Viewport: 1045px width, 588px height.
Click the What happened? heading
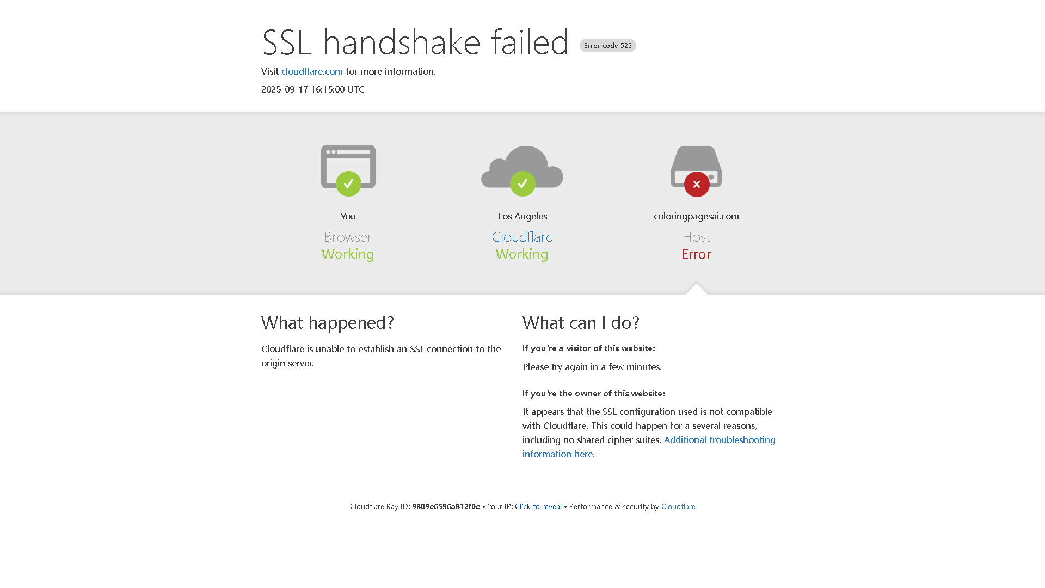coord(328,322)
